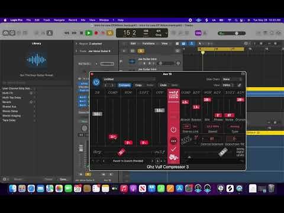284x213 pixels.
Task: Click the Play button in the transport
Action: pos(89,33)
